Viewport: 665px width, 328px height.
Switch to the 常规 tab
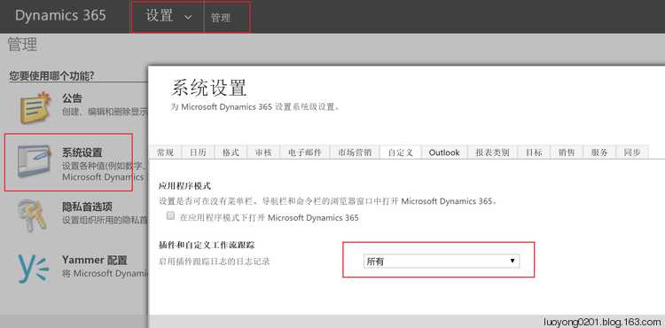pos(166,152)
